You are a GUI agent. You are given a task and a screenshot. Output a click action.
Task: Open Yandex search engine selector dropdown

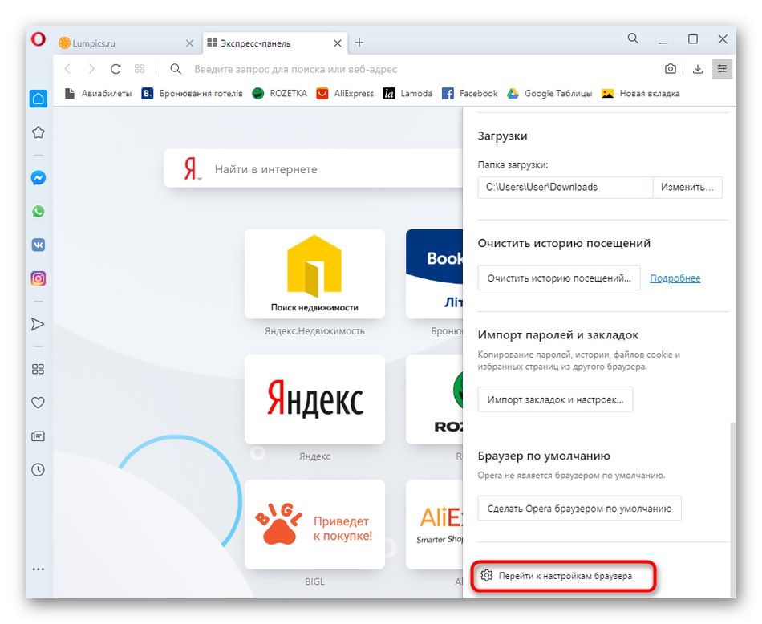[x=193, y=169]
